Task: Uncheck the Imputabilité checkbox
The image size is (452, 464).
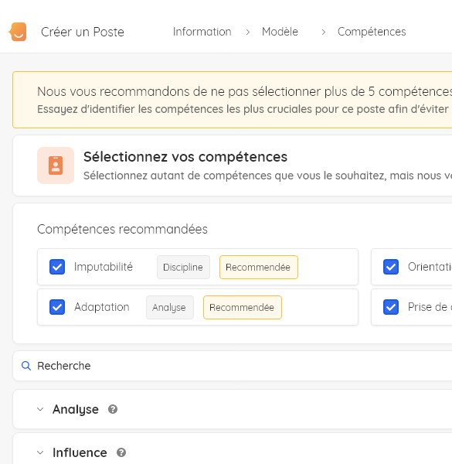Action: coord(57,267)
